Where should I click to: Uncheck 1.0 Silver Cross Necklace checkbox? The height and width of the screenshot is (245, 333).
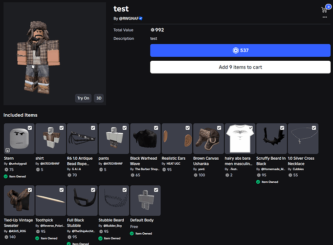pyautogui.click(x=313, y=128)
